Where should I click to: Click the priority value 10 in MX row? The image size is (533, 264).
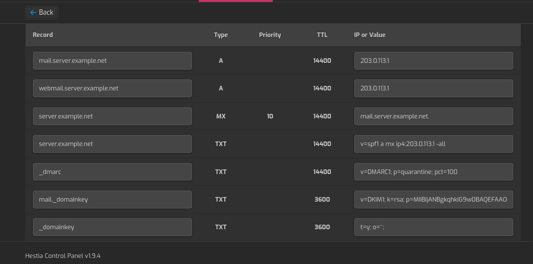click(270, 116)
